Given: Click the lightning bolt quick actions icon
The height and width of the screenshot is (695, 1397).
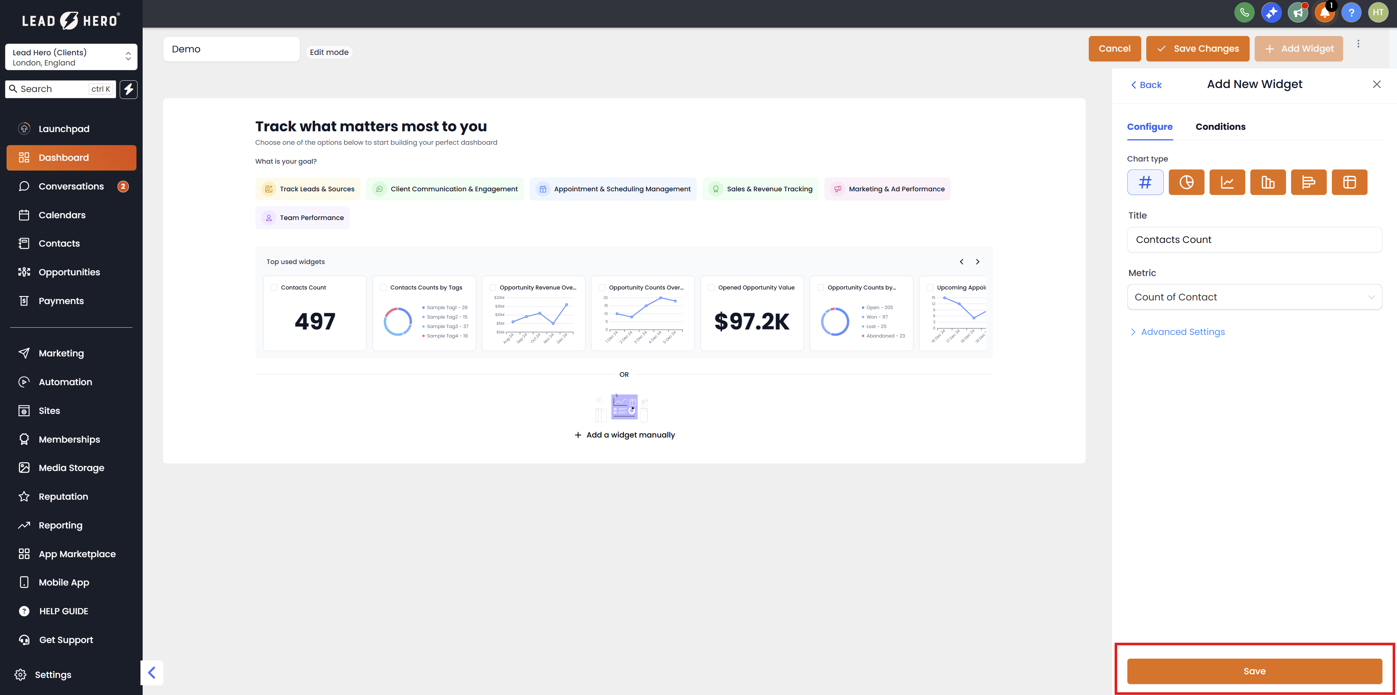Looking at the screenshot, I should tap(128, 89).
